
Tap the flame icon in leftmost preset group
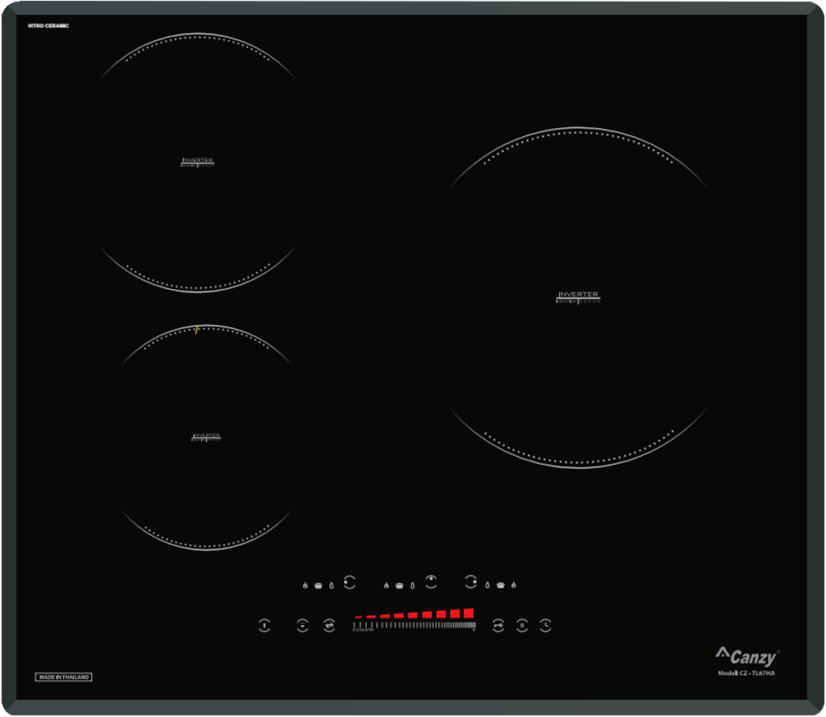click(305, 585)
